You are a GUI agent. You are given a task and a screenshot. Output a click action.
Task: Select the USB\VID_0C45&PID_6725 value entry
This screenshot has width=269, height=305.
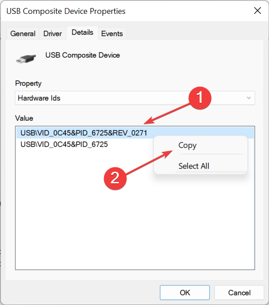64,144
